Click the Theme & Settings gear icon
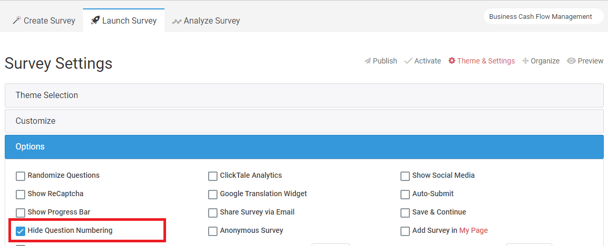 point(452,61)
